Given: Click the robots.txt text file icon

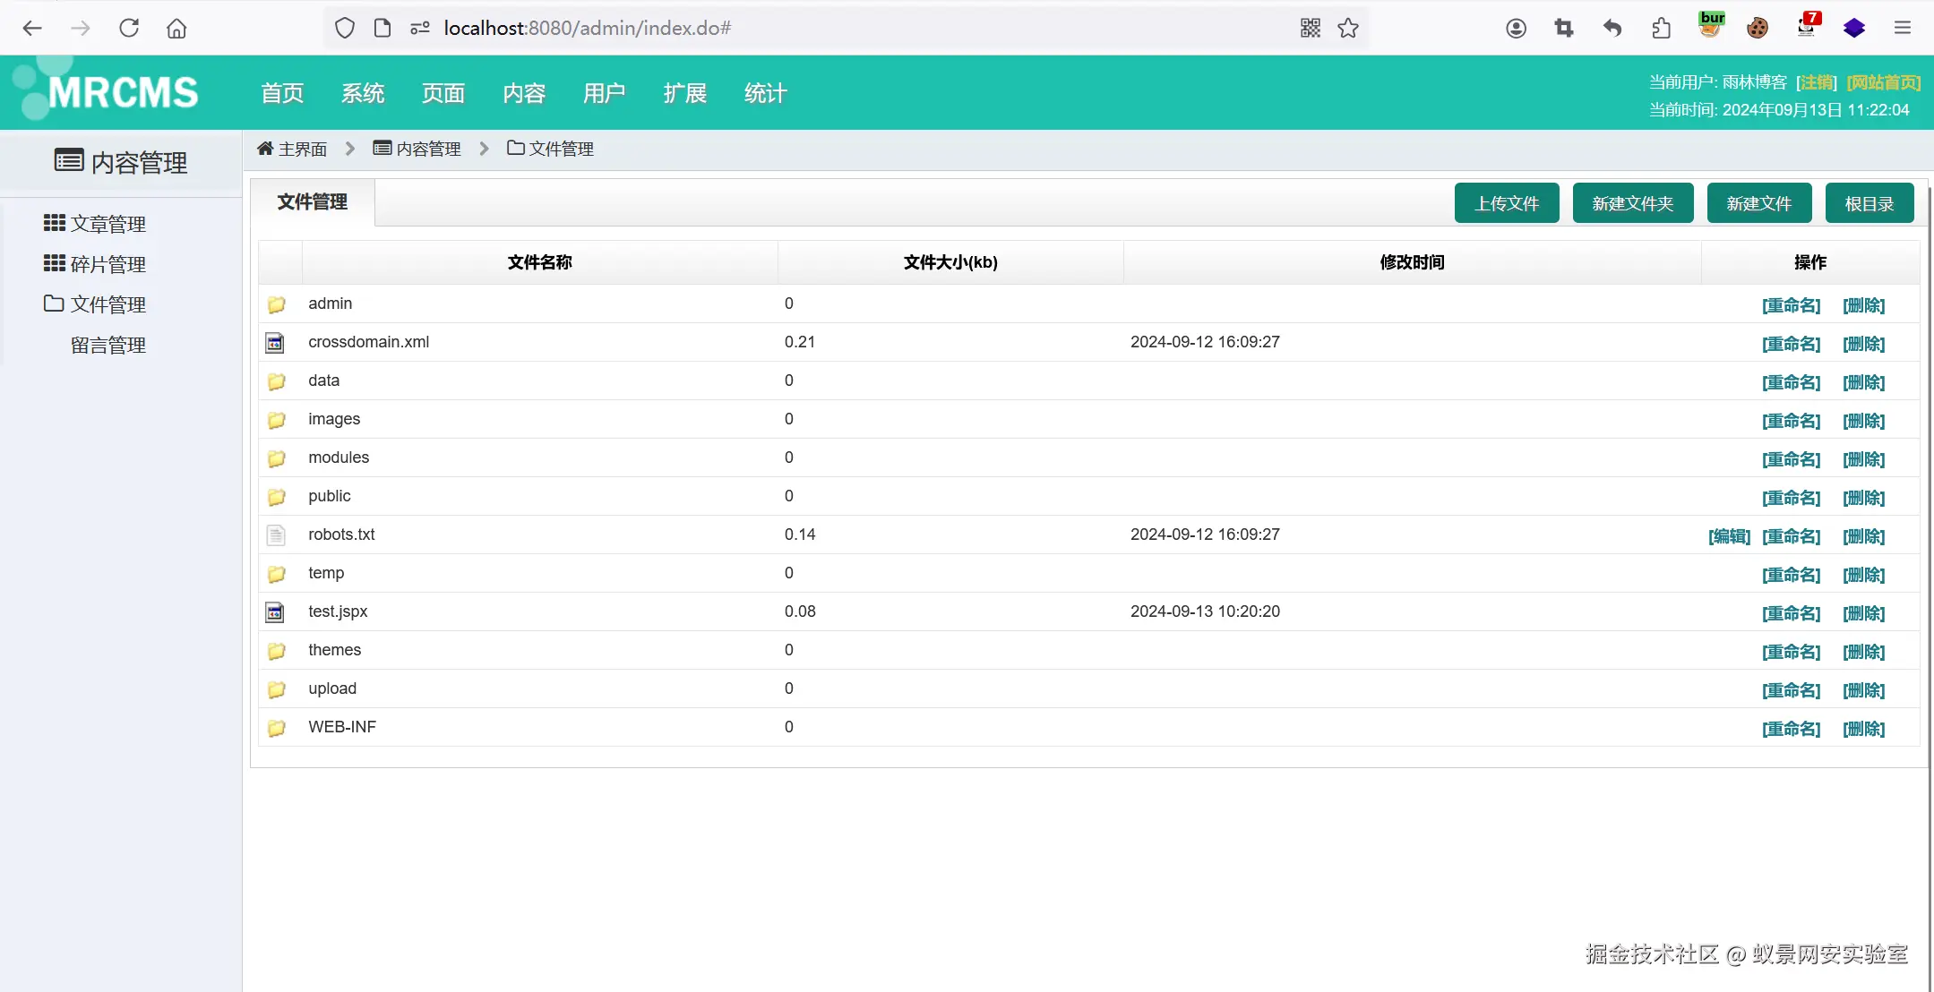Looking at the screenshot, I should tap(276, 535).
